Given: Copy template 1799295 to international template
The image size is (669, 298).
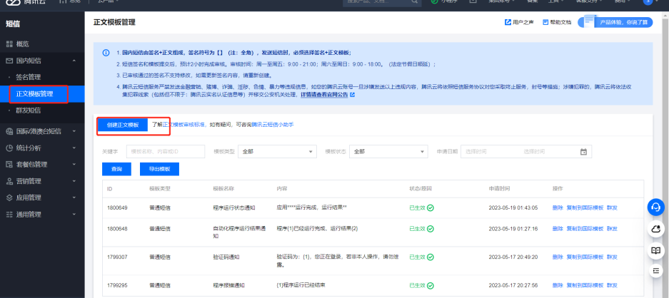Looking at the screenshot, I should pyautogui.click(x=585, y=284).
